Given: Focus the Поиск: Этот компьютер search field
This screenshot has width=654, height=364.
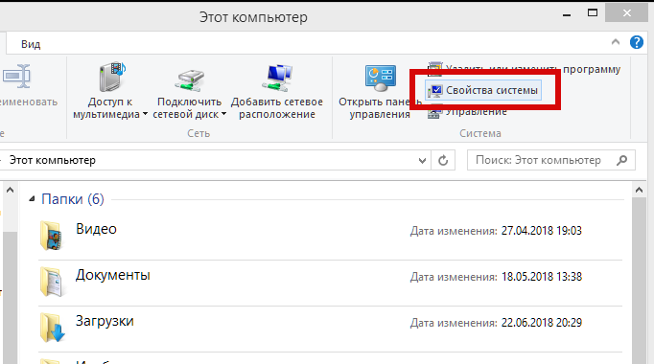Looking at the screenshot, I should click(551, 160).
